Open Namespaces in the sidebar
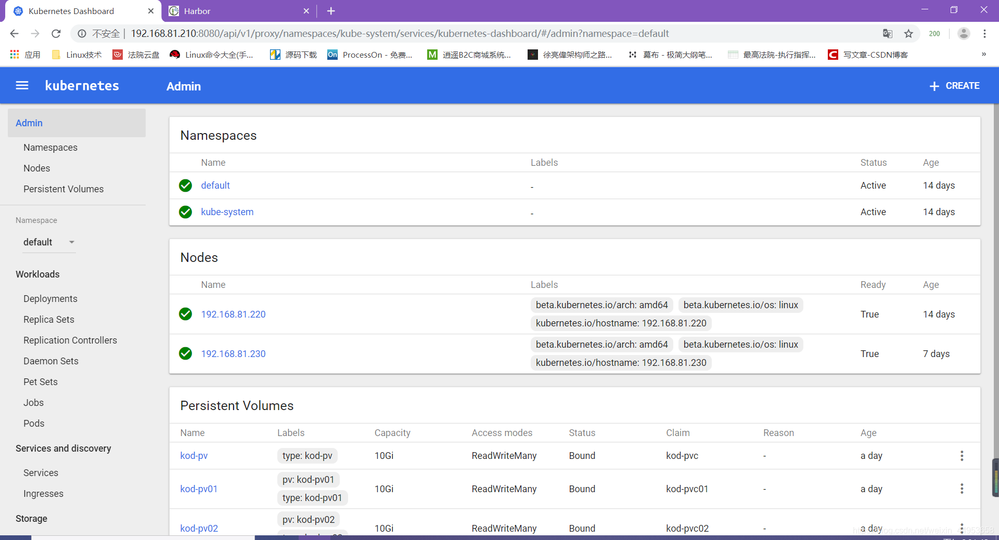999x540 pixels. (x=50, y=148)
